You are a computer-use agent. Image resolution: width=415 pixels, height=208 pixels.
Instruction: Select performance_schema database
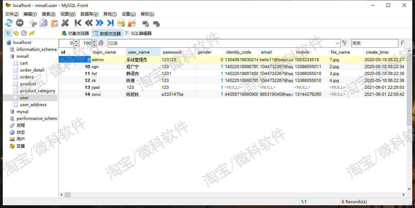pos(37,119)
